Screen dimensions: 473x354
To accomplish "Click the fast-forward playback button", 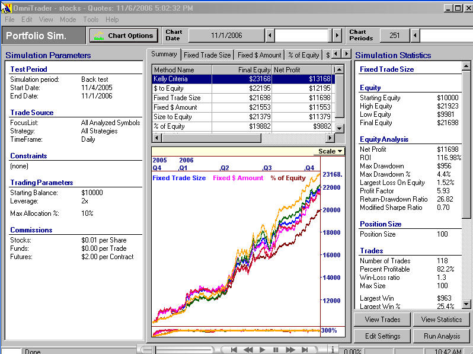I will pos(290,349).
